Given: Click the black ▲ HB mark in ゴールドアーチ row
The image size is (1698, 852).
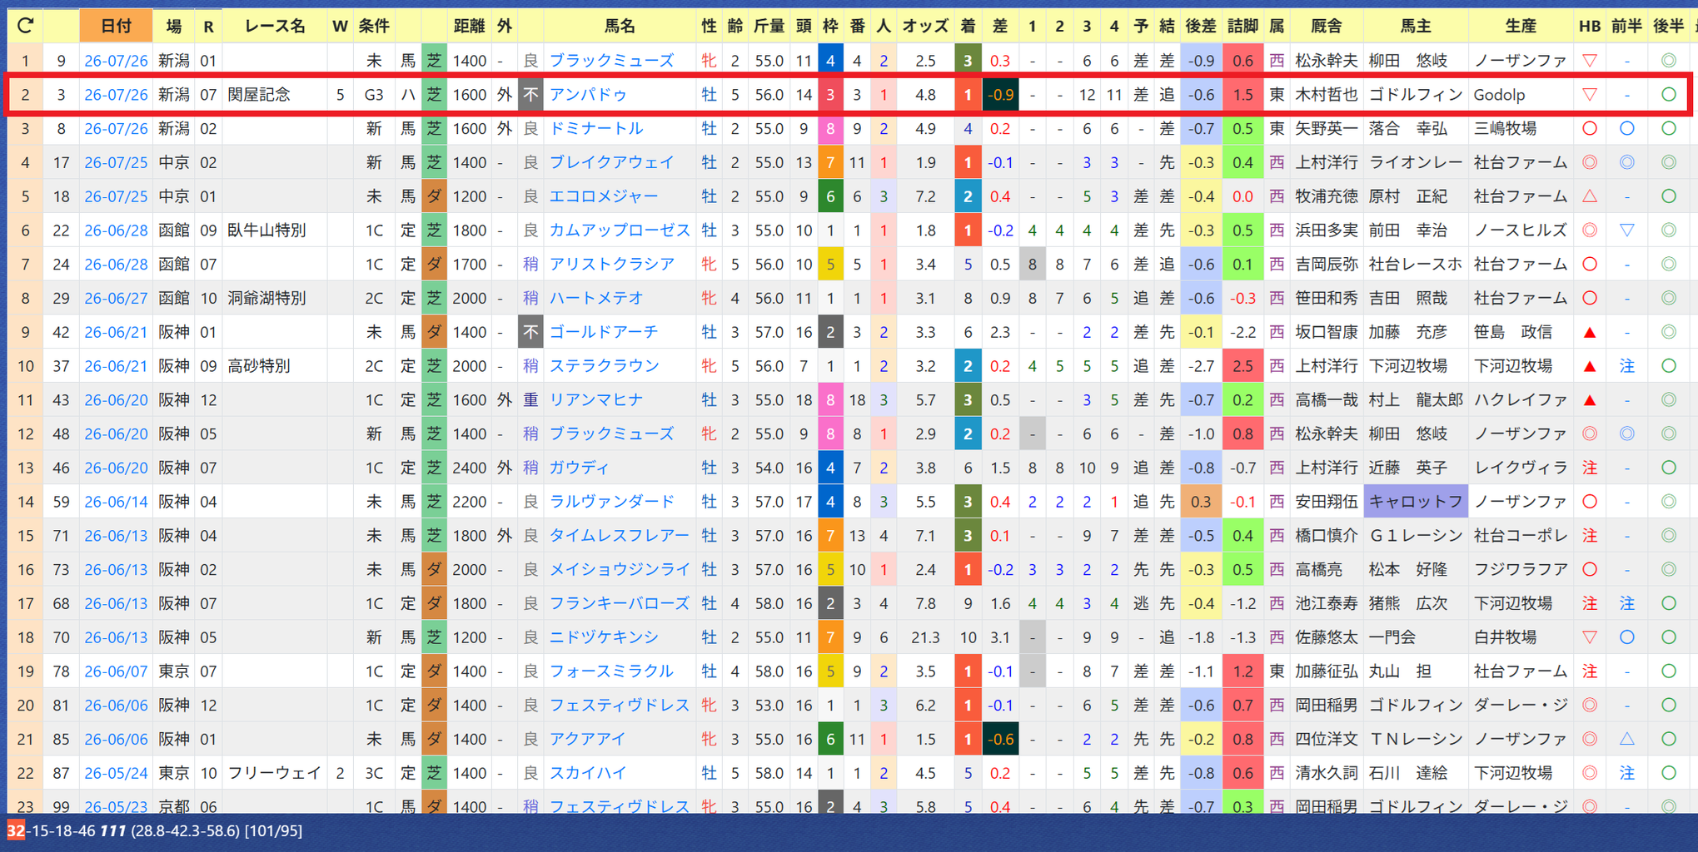Looking at the screenshot, I should (x=1589, y=332).
